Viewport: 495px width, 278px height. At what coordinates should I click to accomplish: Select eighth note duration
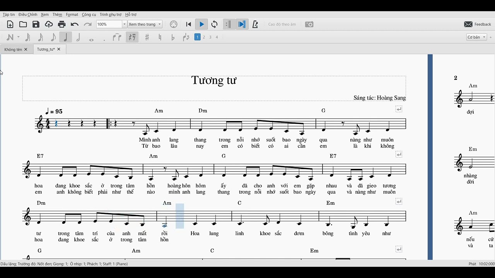click(x=53, y=37)
